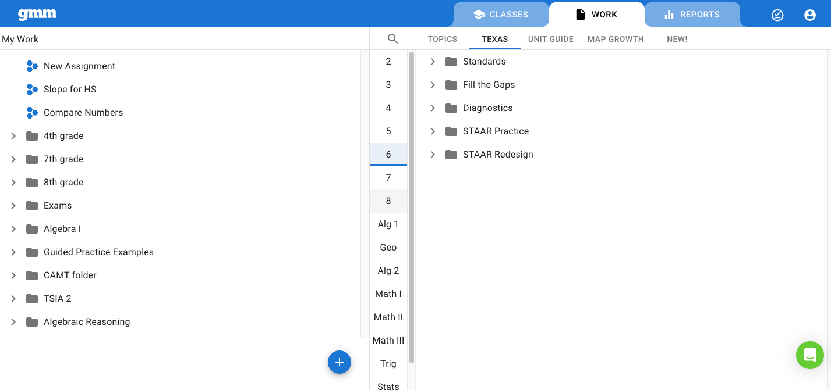Click the Slope for HS assignment icon
Viewport: 831px width, 390px height.
33,90
